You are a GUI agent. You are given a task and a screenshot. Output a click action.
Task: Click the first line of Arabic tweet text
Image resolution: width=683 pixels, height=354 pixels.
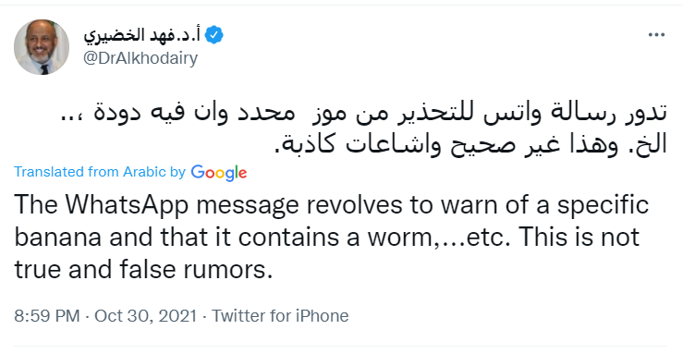click(x=363, y=113)
